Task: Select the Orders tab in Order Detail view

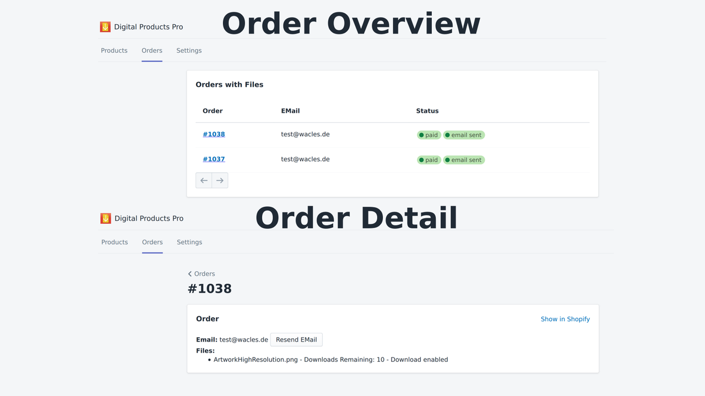Action: [152, 242]
